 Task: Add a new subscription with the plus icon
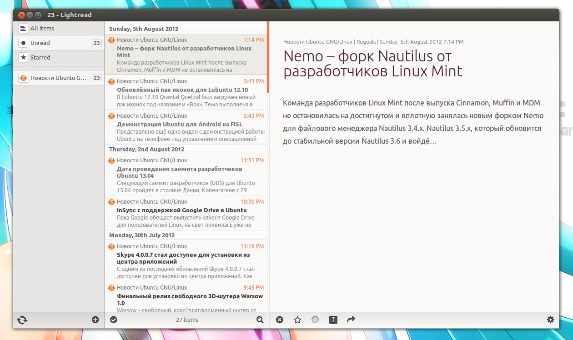[95, 320]
